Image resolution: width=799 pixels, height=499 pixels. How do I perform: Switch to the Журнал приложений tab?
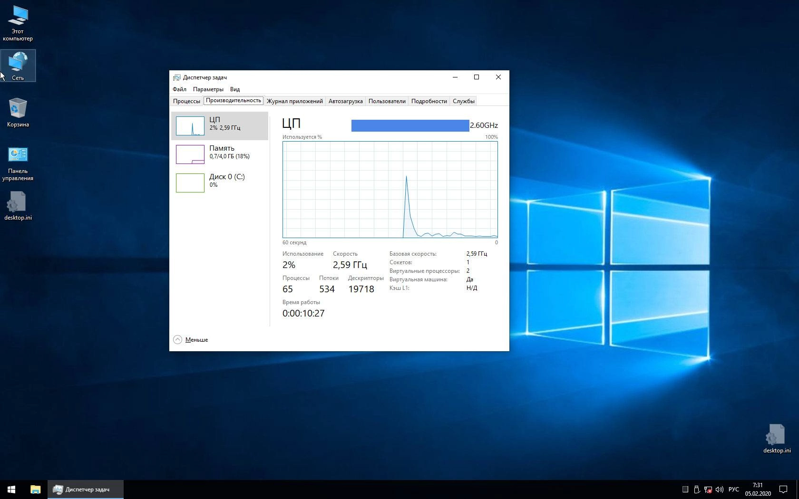click(x=295, y=101)
